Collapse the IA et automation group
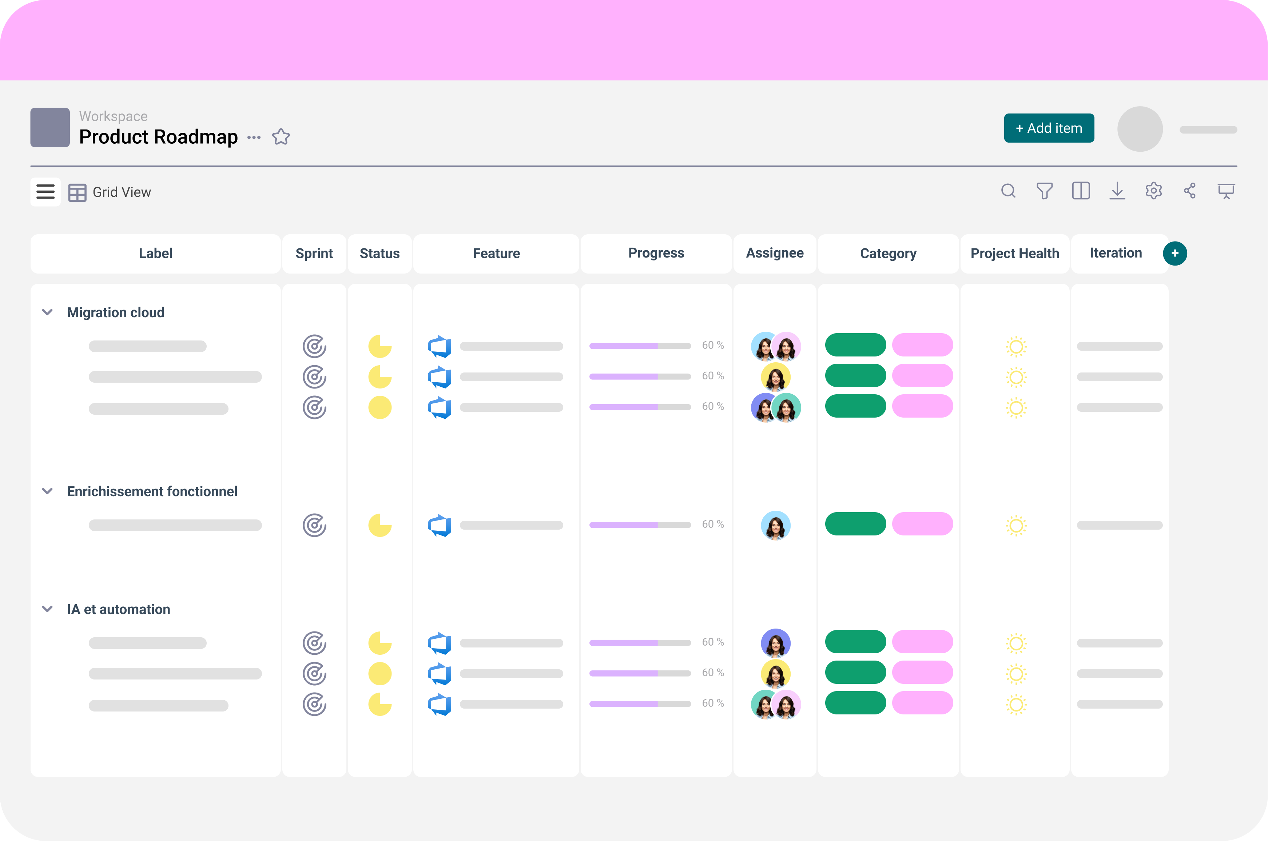The width and height of the screenshot is (1268, 841). 47,609
